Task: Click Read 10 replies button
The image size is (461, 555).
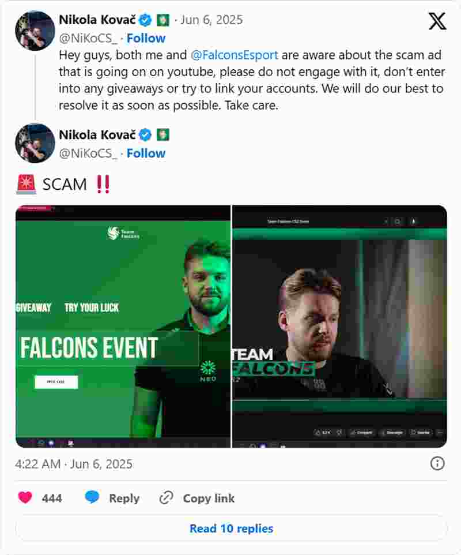Action: 231,528
